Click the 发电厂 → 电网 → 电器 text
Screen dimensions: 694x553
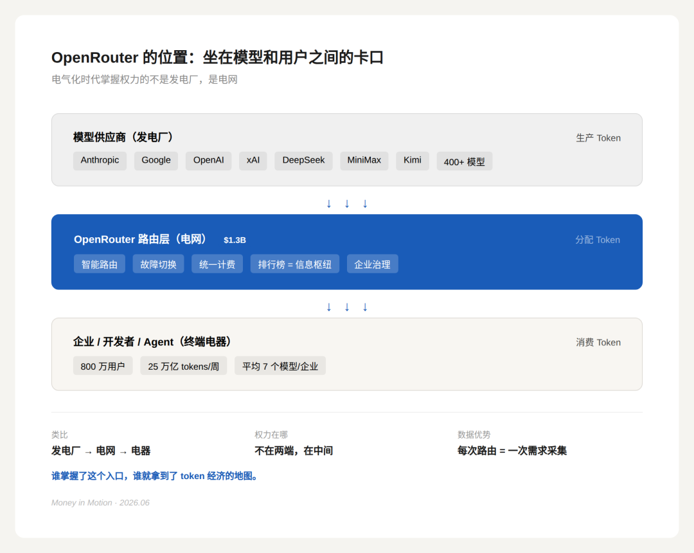[x=101, y=451]
